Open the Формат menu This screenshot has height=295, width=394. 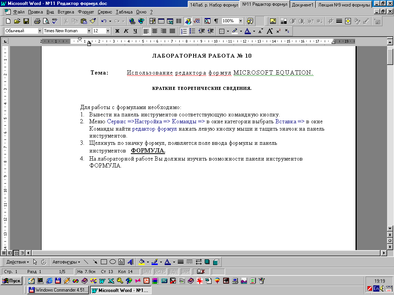click(x=86, y=12)
